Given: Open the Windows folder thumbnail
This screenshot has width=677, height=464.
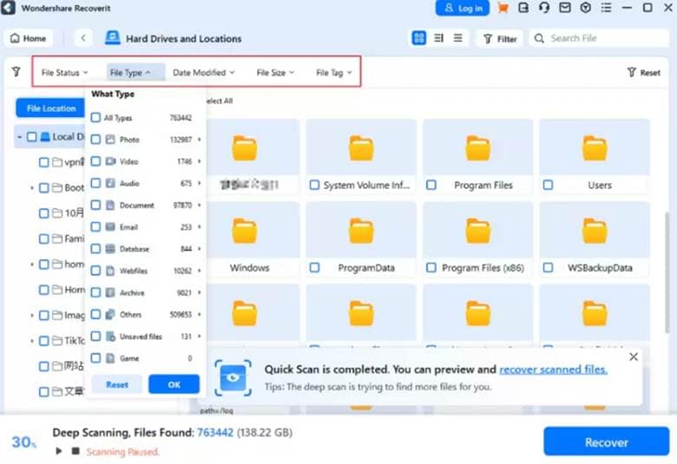Looking at the screenshot, I should click(x=245, y=231).
